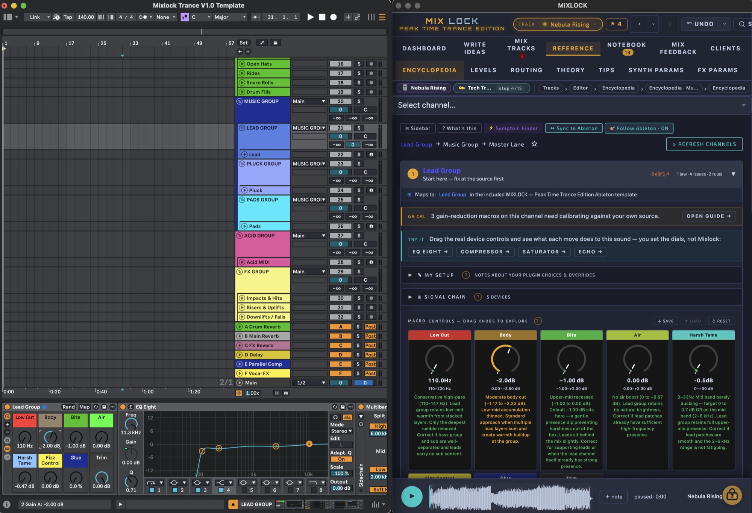Open EQ Eight band 4 filter type dropdown
This screenshot has width=752, height=513.
pos(224,483)
